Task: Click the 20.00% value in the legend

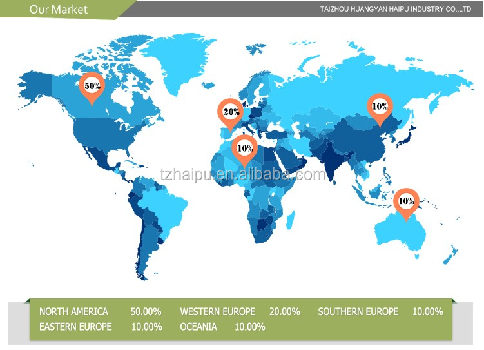Action: click(284, 311)
